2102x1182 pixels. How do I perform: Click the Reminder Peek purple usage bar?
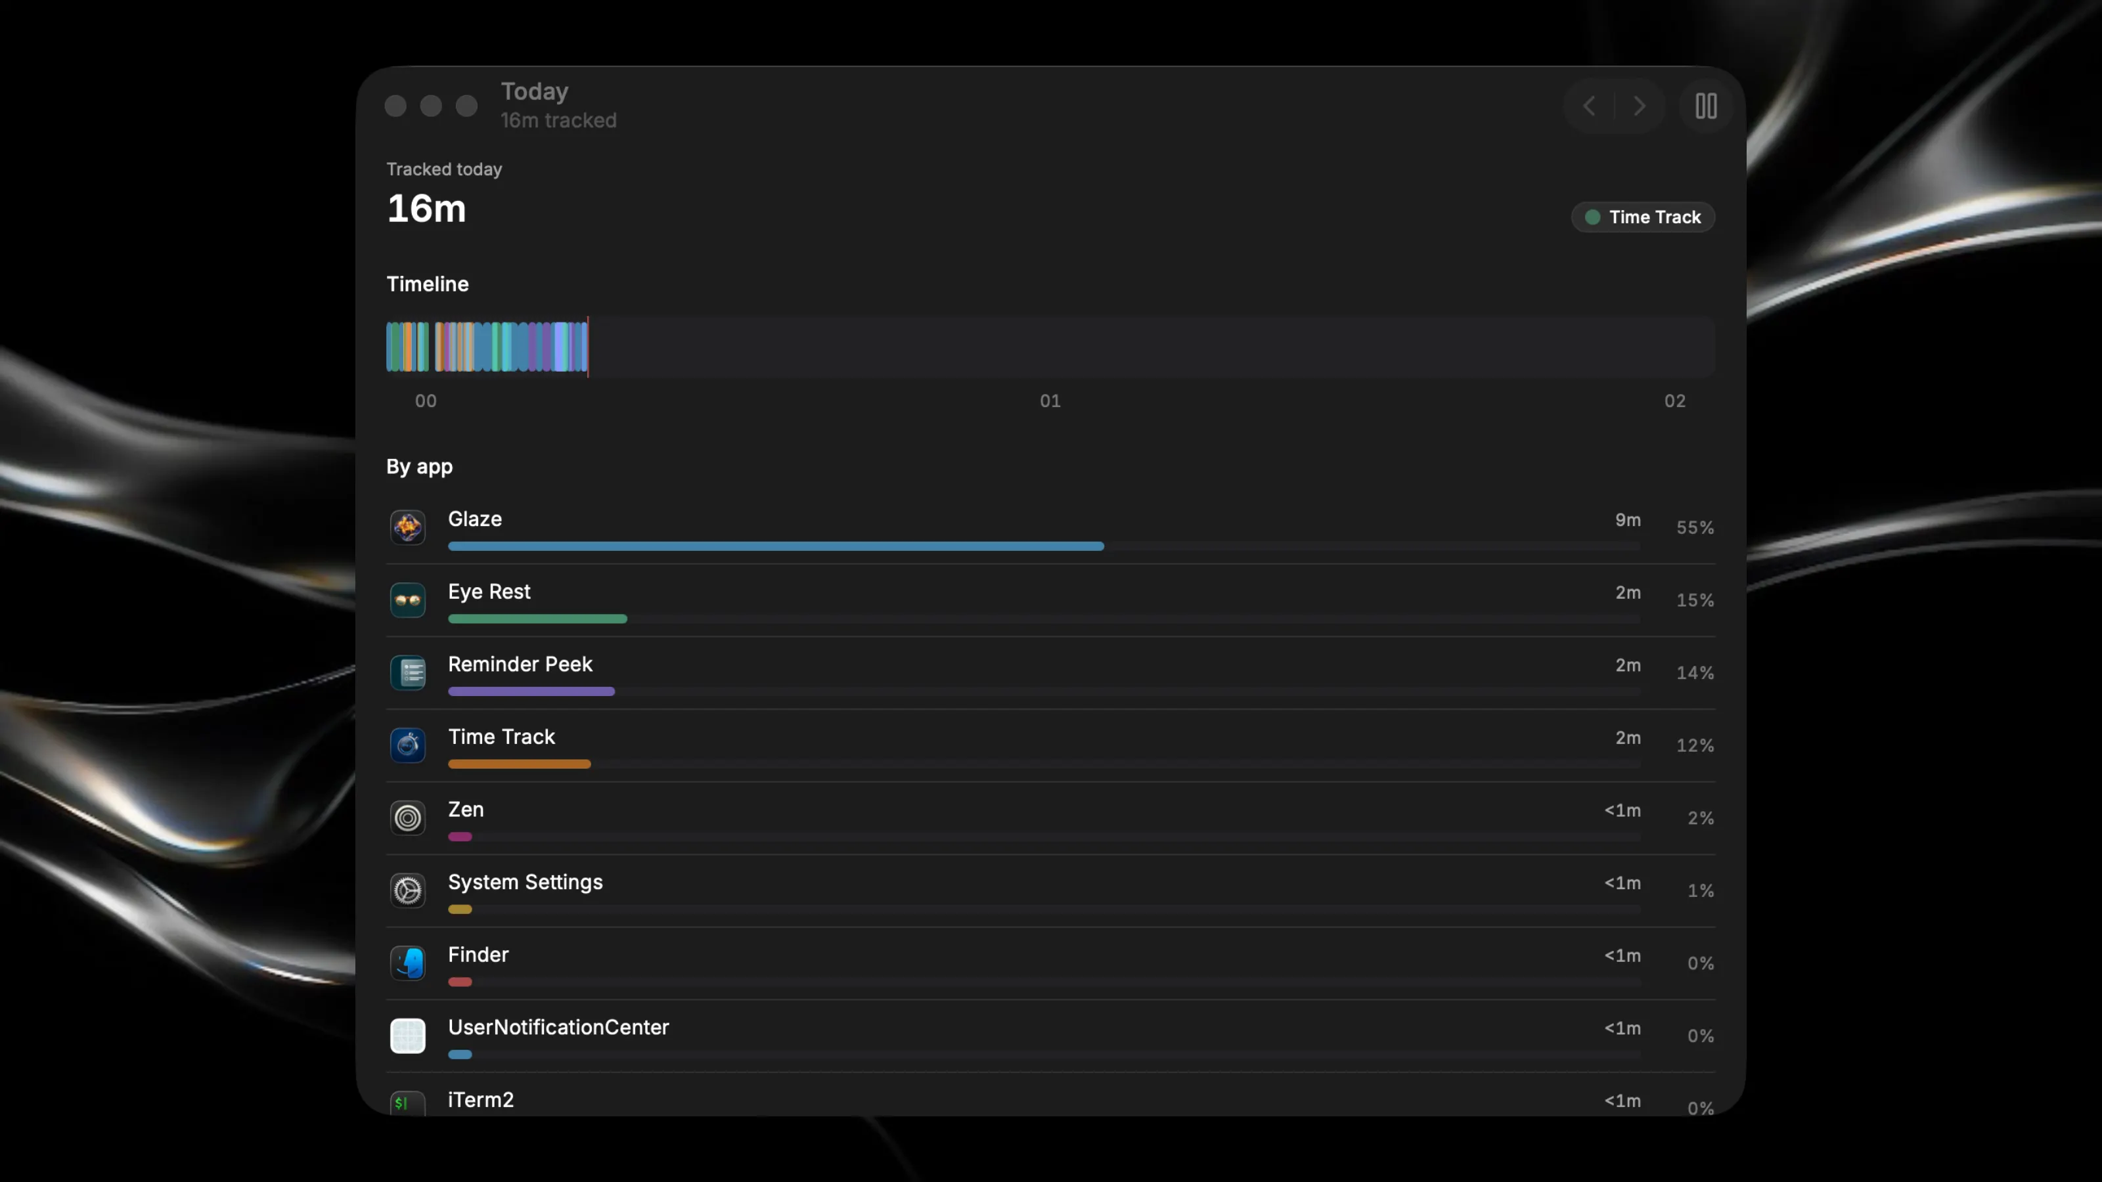(x=531, y=691)
